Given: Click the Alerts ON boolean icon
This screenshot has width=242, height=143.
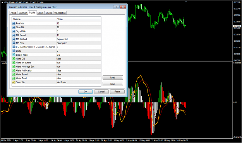Looking at the screenshot, I should coord(14,59).
